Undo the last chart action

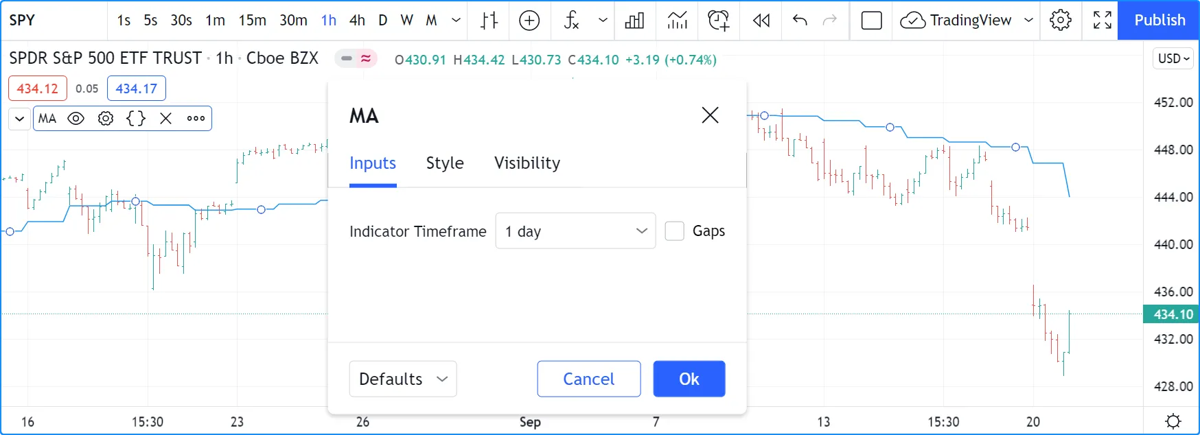800,21
